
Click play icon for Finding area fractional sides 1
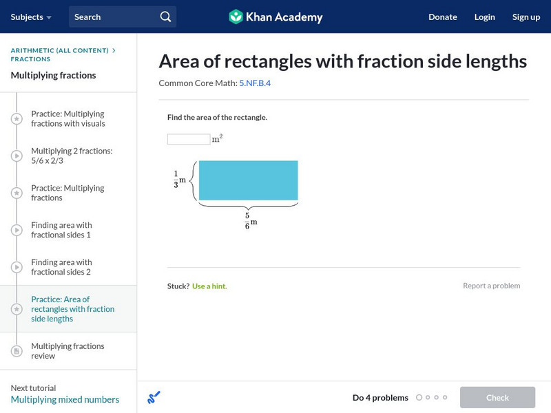pyautogui.click(x=17, y=231)
